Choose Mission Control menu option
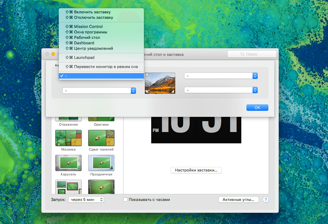 [88, 26]
